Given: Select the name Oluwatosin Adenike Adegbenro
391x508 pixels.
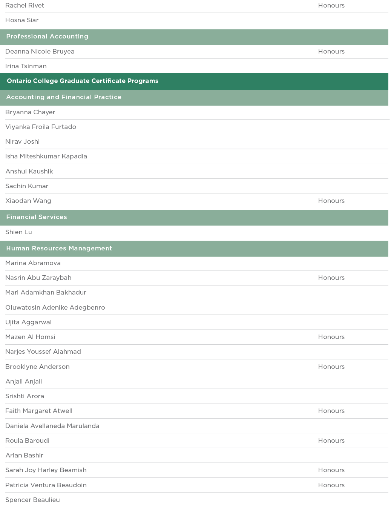Looking at the screenshot, I should pyautogui.click(x=55, y=308).
